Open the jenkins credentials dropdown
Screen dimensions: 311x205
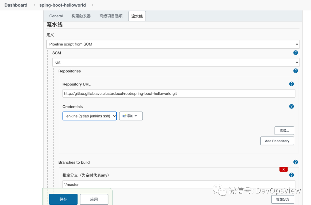90,116
